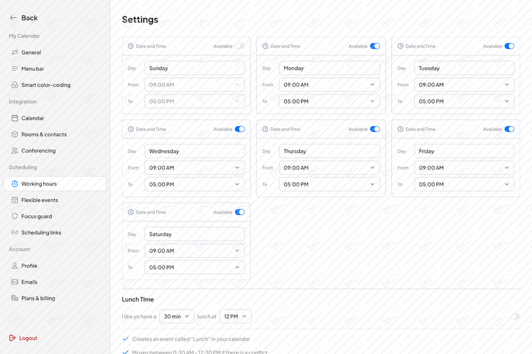
Task: Turn off Tuesday Available switch
Action: (509, 46)
